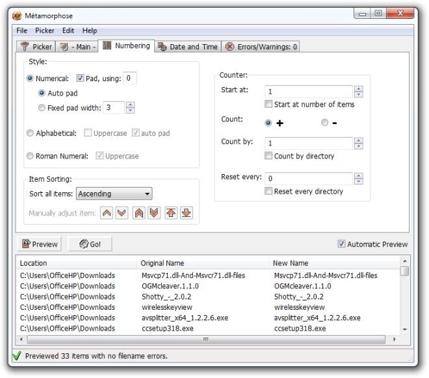Screen dimensions: 429x378
Task: Move selected item to top
Action: (171, 212)
